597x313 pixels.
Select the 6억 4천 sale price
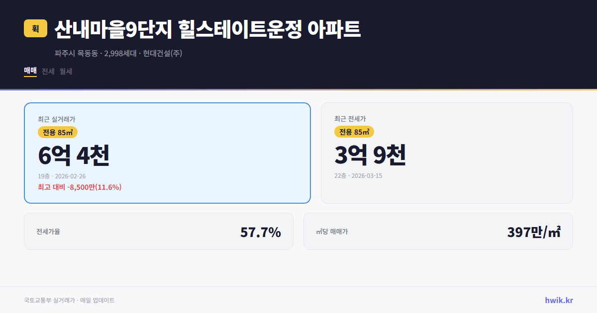click(74, 156)
